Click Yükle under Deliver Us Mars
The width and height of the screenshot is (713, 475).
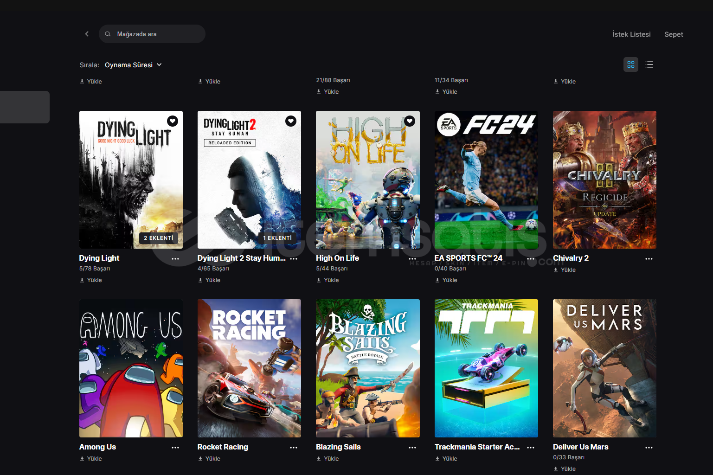tap(565, 469)
